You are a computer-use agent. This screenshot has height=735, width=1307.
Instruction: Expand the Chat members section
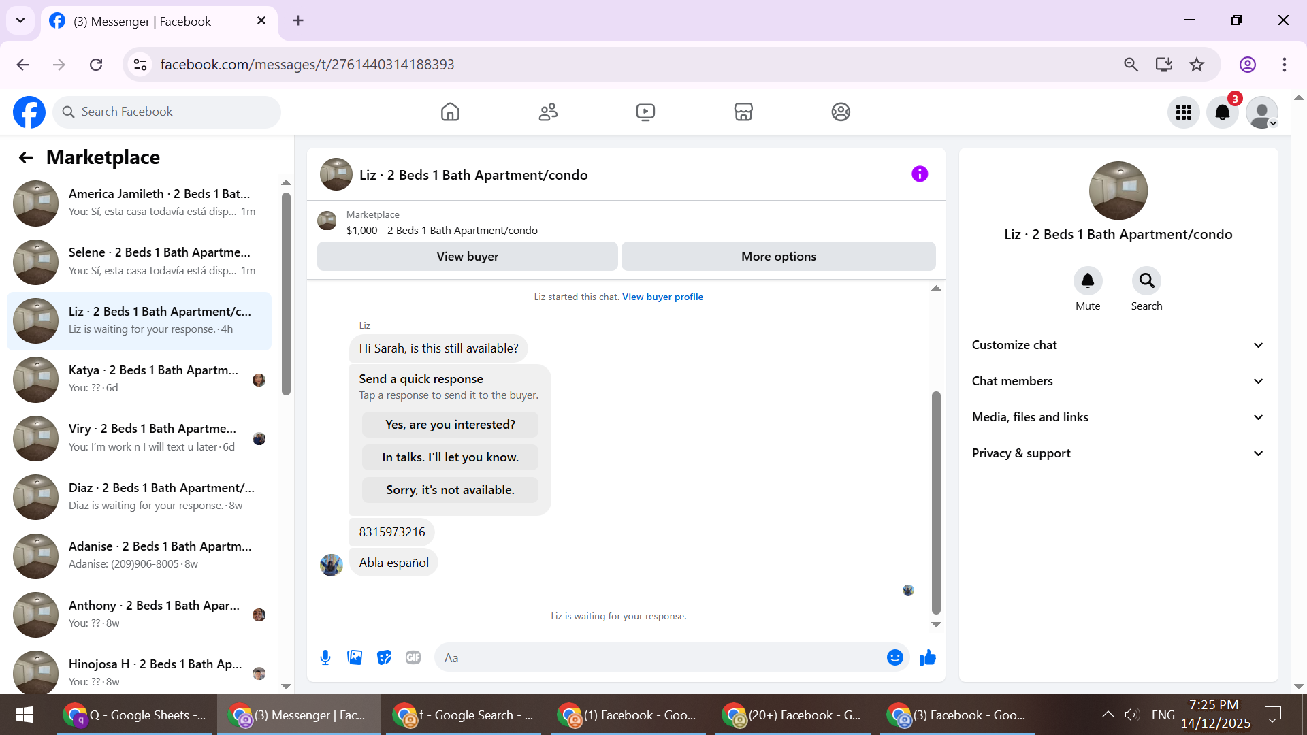click(x=1118, y=381)
